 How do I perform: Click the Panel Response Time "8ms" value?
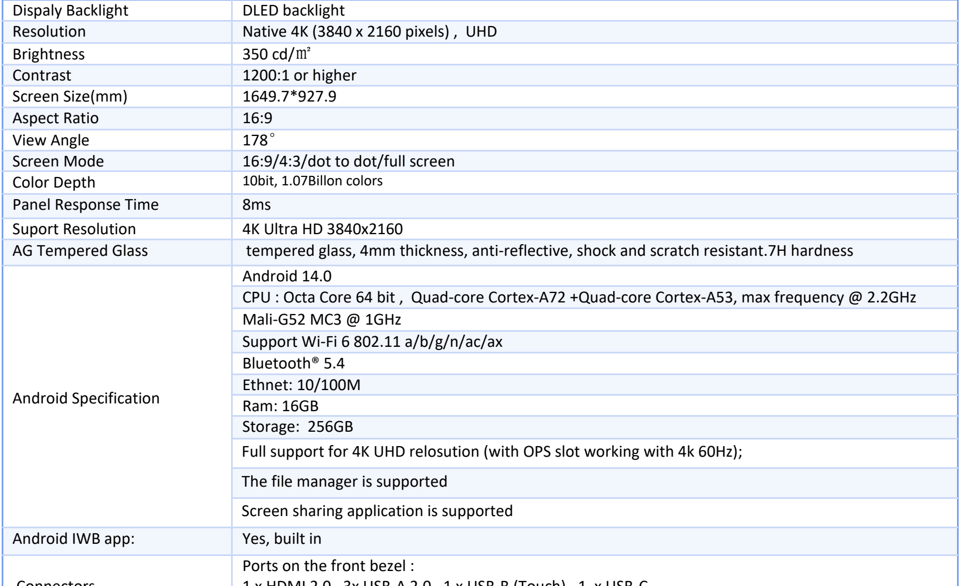coord(257,205)
